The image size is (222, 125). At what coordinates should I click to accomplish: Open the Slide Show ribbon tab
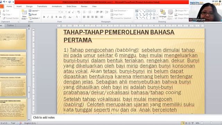pos(71,6)
